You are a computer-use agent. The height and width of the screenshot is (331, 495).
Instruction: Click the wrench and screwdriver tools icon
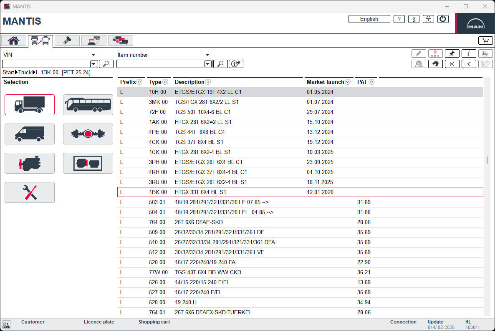pos(30,192)
